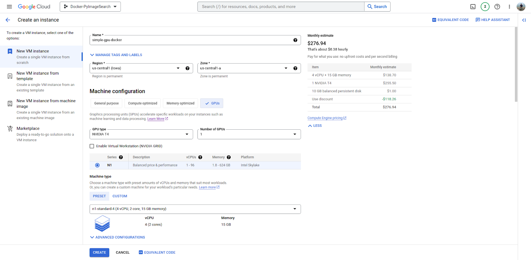Screen dimensions: 531x260
Task: Click the Equivalent Code icon in the header
Action: 434,20
